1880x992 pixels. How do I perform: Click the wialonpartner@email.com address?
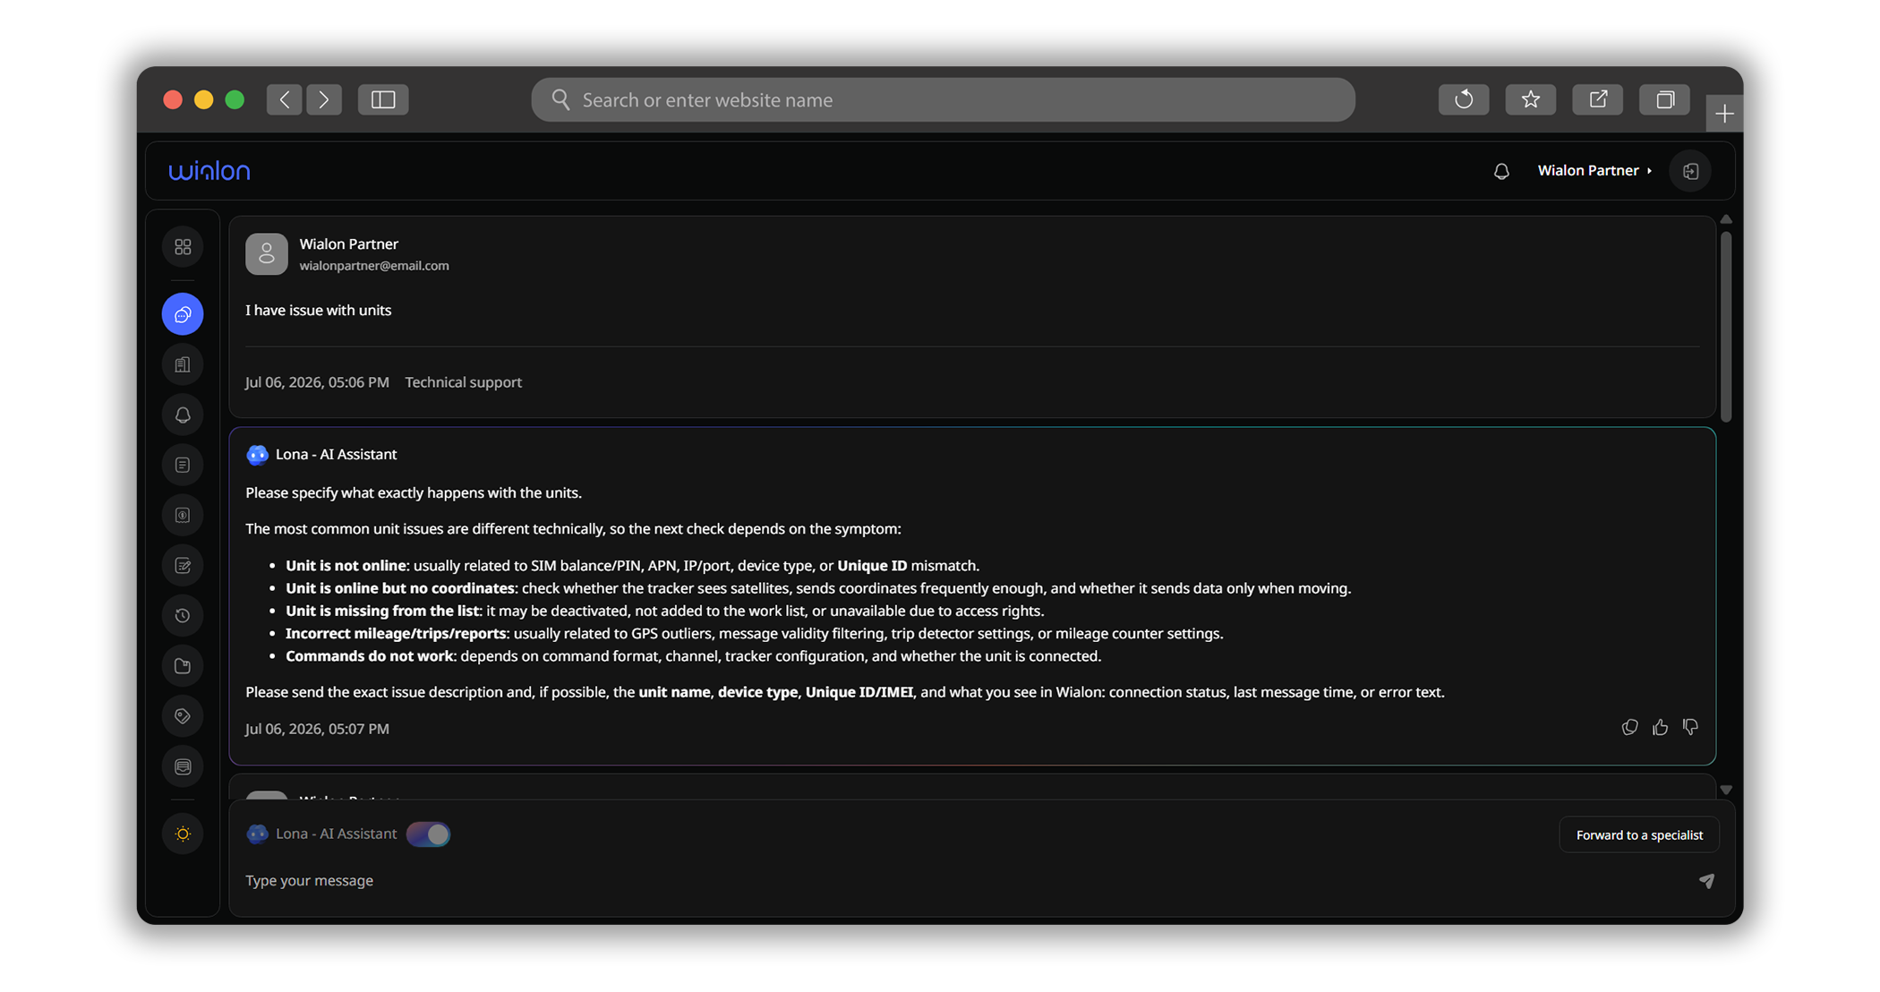(374, 266)
